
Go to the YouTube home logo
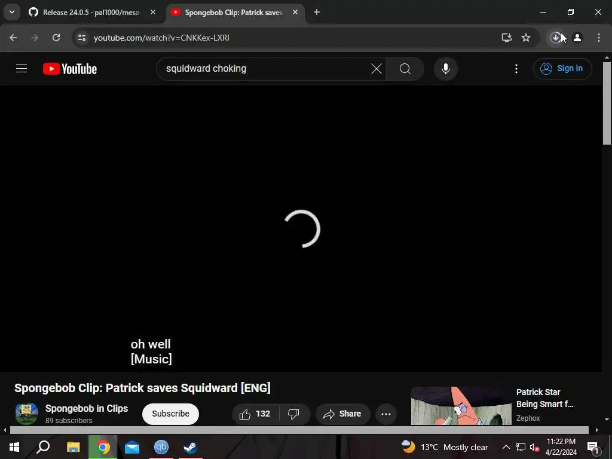pyautogui.click(x=70, y=69)
